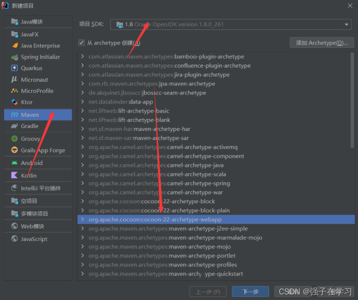Select maven-archetype-profiles entry
This screenshot has width=358, height=300.
(216, 264)
